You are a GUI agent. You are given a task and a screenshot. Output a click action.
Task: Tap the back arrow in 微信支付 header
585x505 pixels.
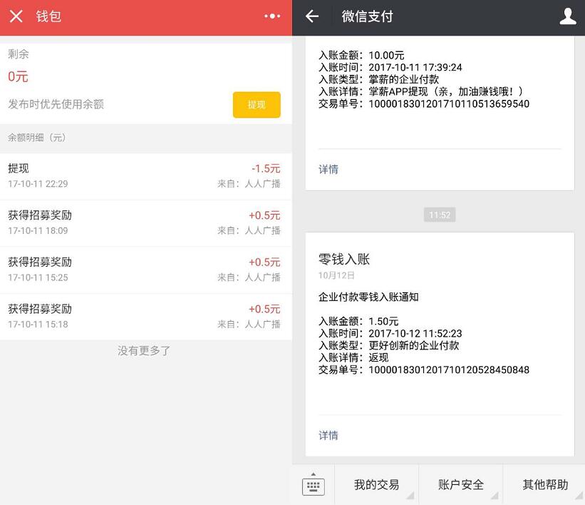coord(312,16)
